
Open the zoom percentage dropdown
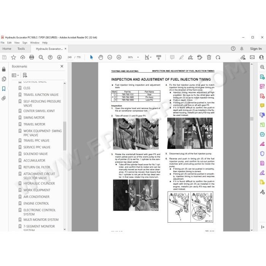pos(138,57)
